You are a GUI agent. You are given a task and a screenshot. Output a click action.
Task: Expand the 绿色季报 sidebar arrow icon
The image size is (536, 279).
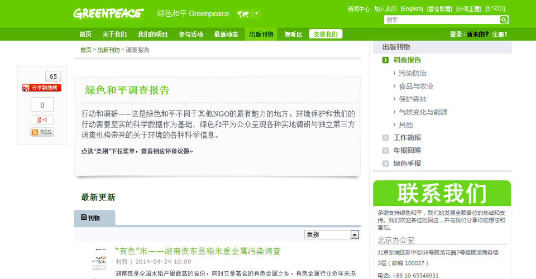(x=385, y=163)
